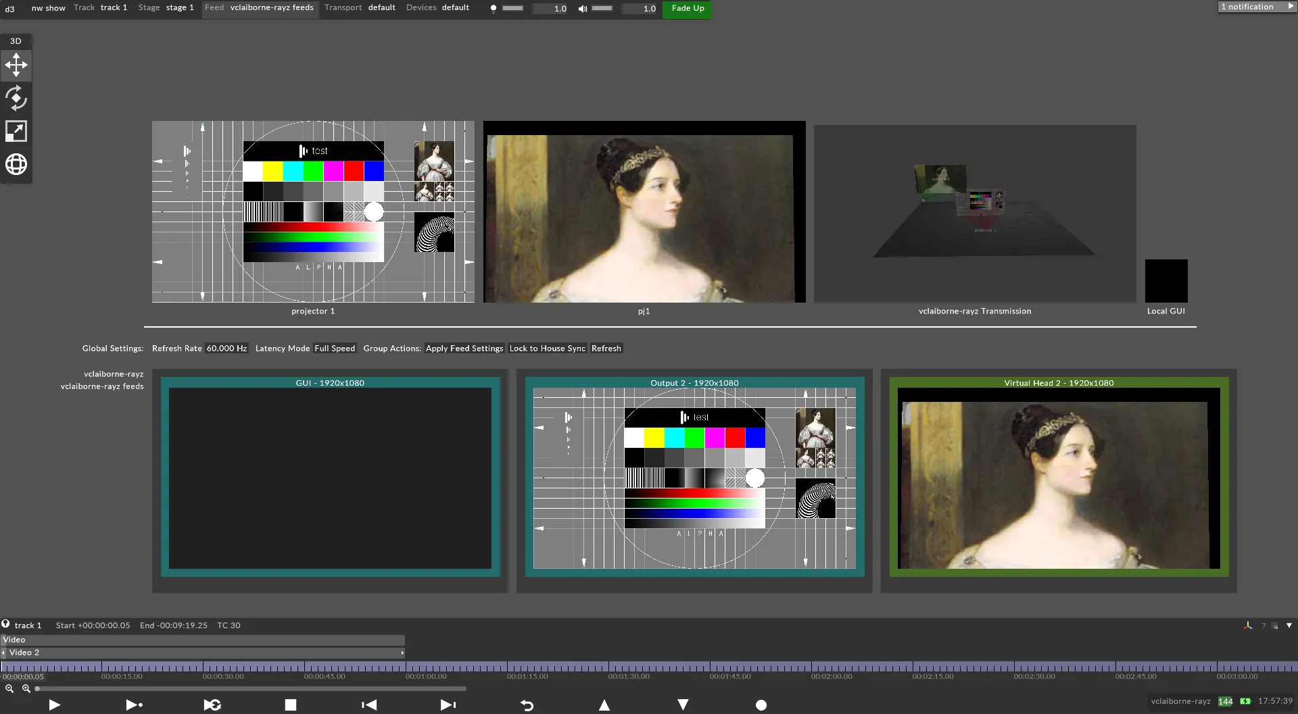Screen dimensions: 1298x714
Task: Select the 3D scale tool
Action: 16,130
